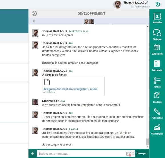Toggle the email notification envelope icon
Screen dimensions: 165x158
[x=129, y=154]
